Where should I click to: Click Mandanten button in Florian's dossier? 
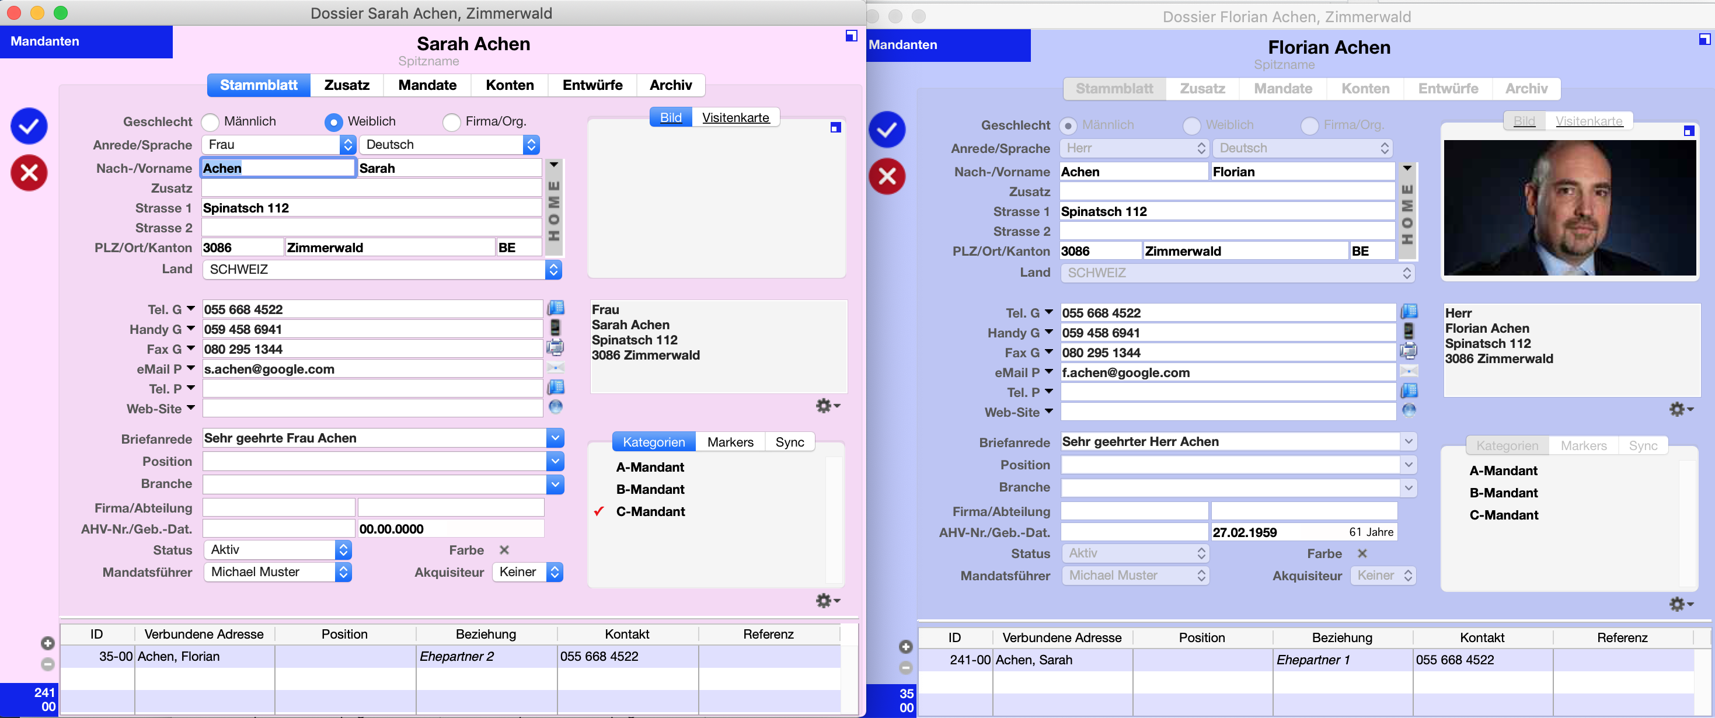coord(949,44)
